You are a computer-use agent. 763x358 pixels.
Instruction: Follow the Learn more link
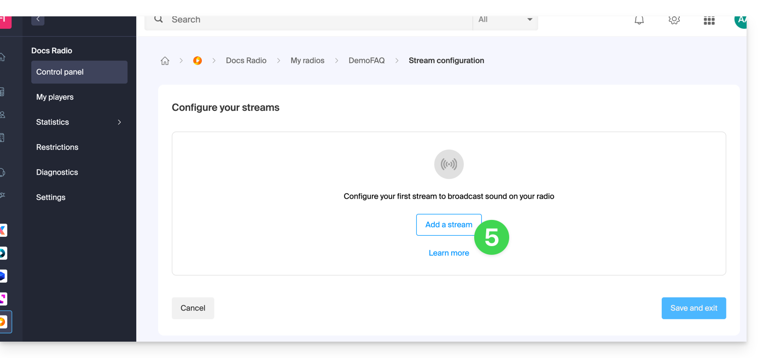(449, 253)
